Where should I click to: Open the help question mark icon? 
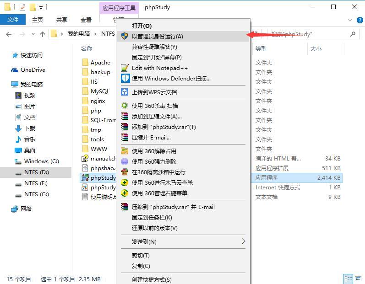(360, 20)
